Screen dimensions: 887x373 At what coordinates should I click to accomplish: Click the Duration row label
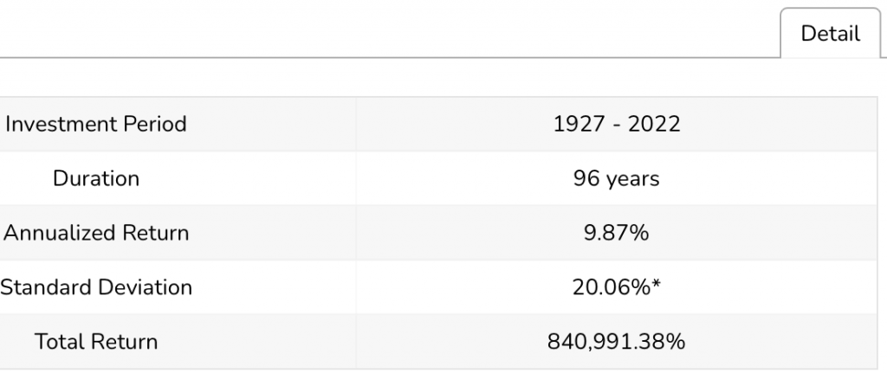pyautogui.click(x=95, y=178)
